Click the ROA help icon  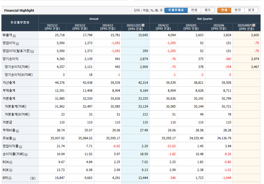coord(11,162)
